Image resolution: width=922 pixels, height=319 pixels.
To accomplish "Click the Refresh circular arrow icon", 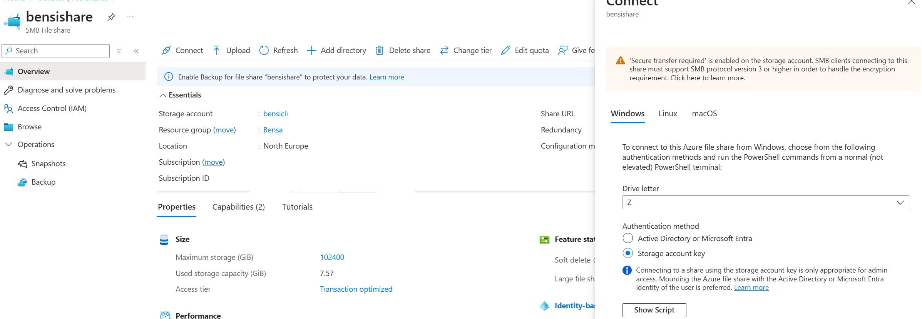I will coord(264,50).
